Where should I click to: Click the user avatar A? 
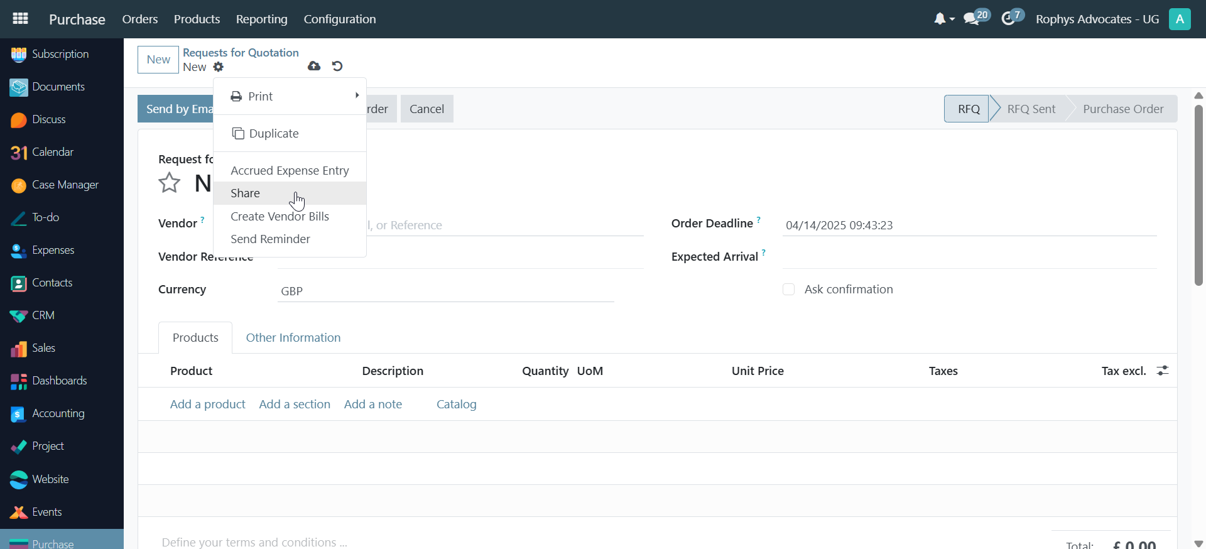[x=1180, y=19]
